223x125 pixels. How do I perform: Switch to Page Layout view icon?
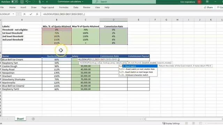click(194, 123)
